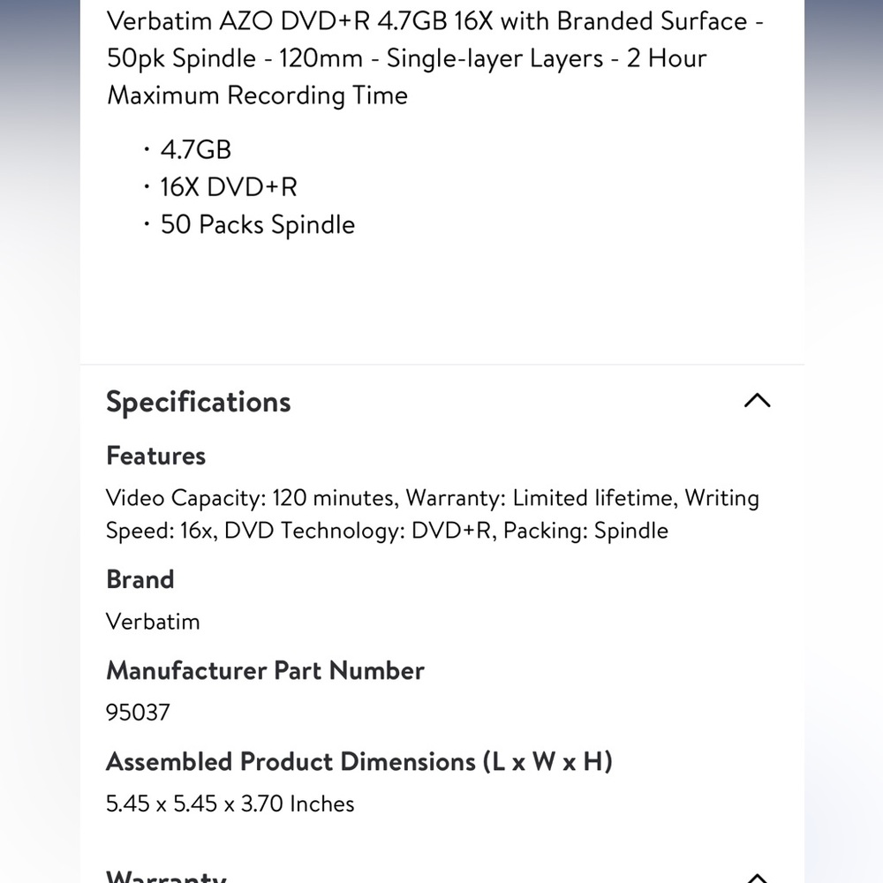
Task: Tap the Warranty heading
Action: tap(166, 876)
